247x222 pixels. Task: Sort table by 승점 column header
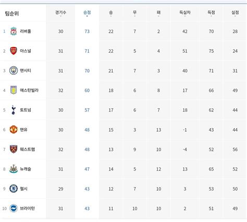coord(87,13)
